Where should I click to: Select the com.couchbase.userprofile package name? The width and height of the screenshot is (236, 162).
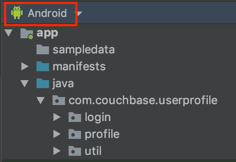click(x=143, y=101)
